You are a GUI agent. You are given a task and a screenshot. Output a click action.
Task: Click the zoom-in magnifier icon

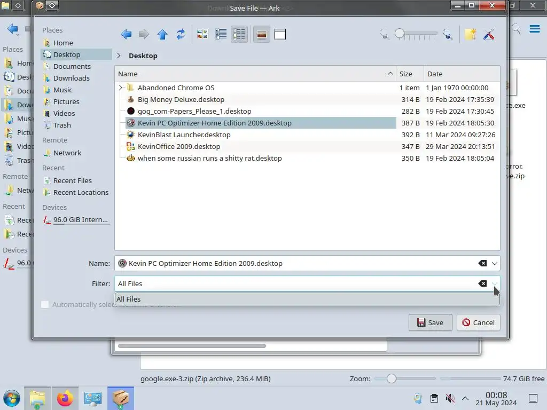pos(448,35)
